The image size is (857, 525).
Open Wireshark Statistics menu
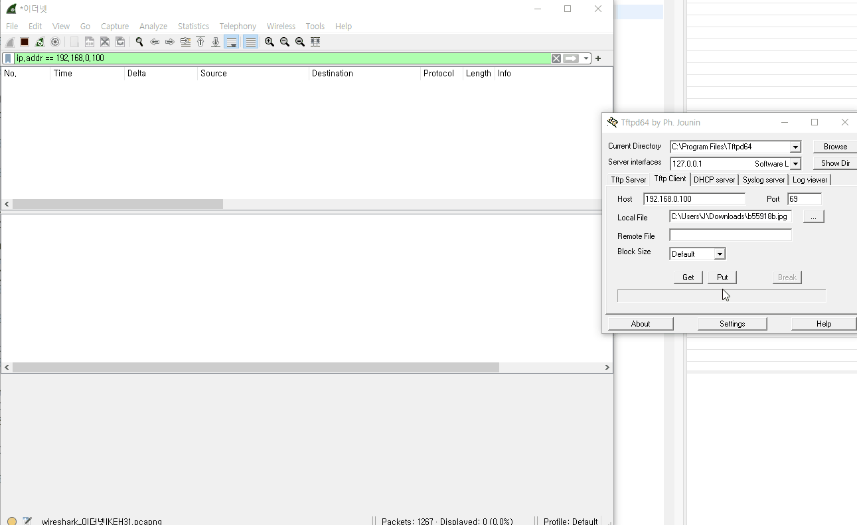pyautogui.click(x=193, y=26)
